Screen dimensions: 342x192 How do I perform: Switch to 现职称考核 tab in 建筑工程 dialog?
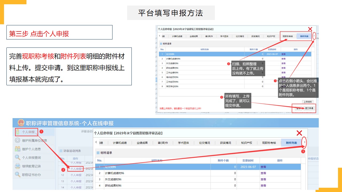point(288,36)
